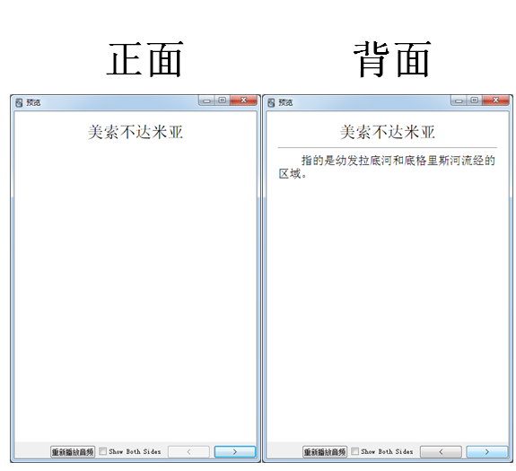Click the front card title 美索不达米亚
516x471 pixels.
pyautogui.click(x=136, y=132)
